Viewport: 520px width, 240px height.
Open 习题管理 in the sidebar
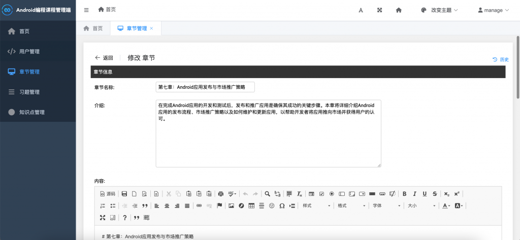pyautogui.click(x=38, y=92)
